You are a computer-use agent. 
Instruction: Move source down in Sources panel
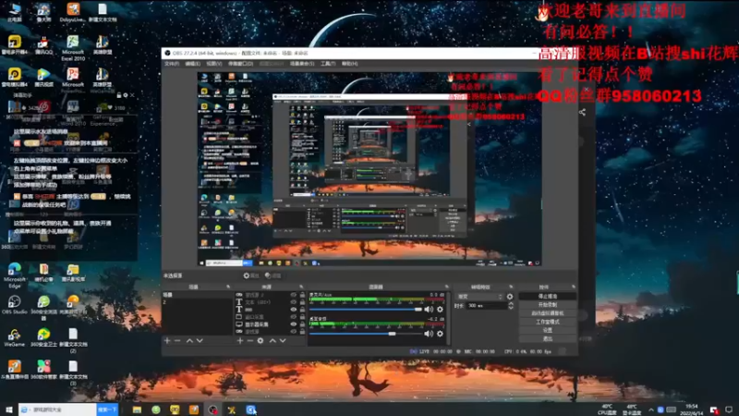(283, 340)
